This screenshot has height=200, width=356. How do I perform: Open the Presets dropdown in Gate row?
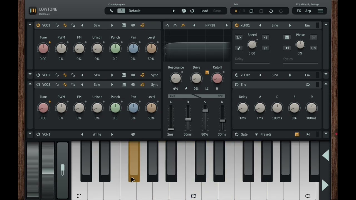tap(263, 134)
